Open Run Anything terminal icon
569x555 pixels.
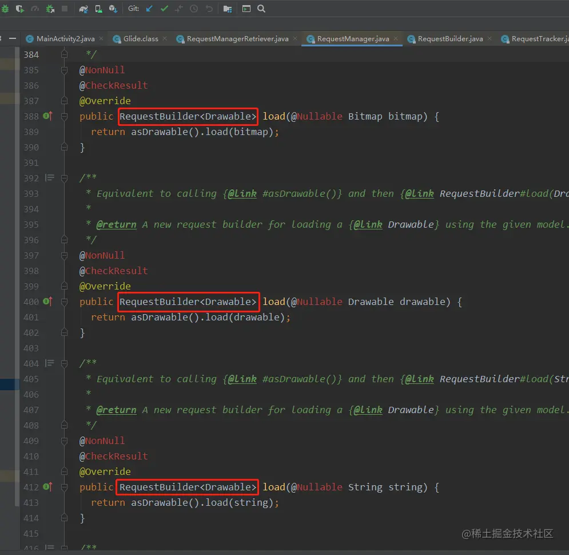[246, 9]
